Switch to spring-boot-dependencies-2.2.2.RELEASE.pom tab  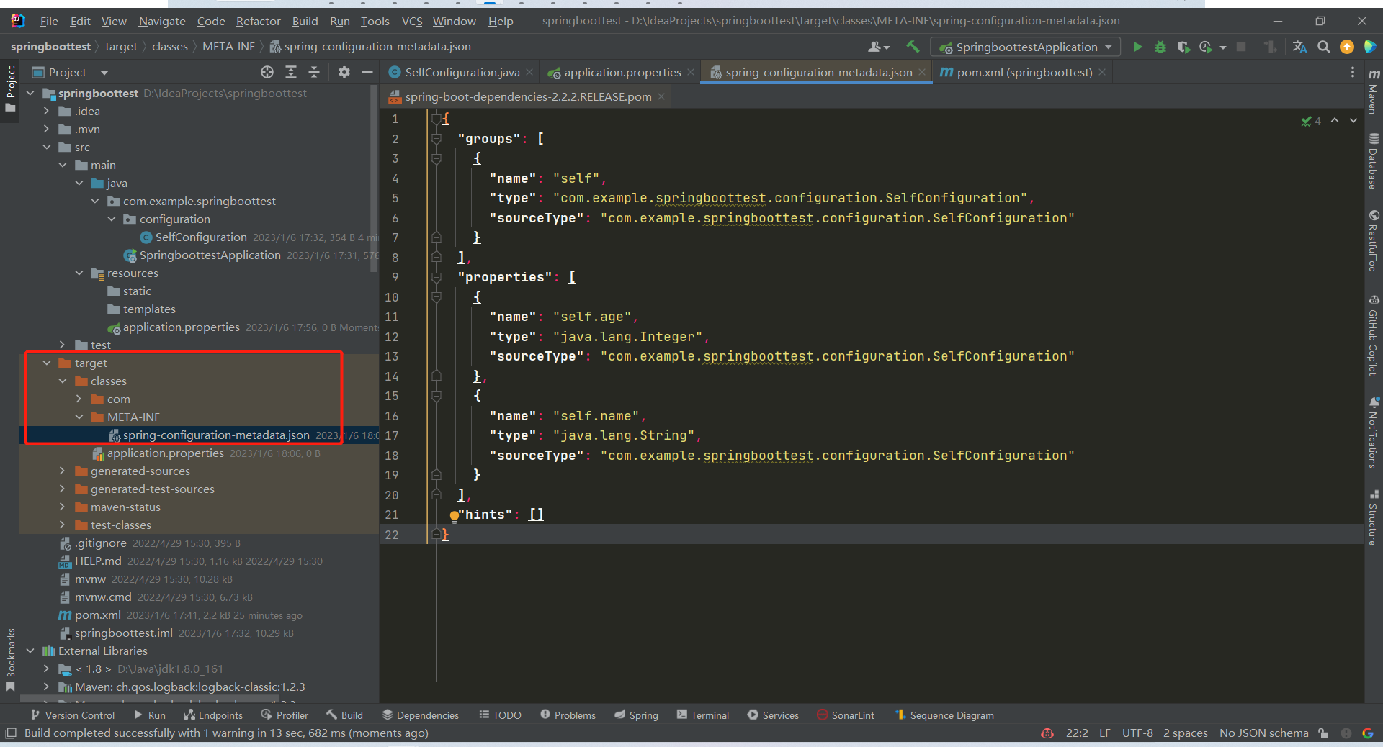(x=528, y=96)
